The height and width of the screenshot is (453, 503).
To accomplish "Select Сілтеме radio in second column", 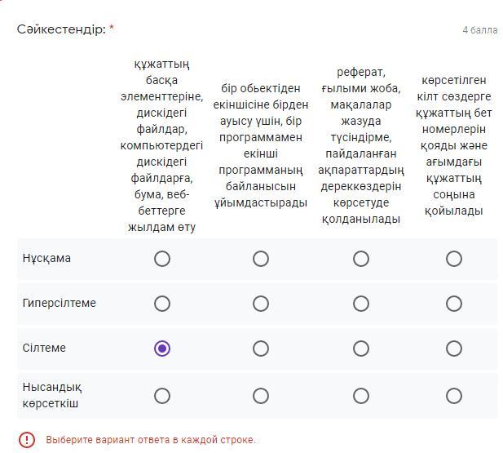I will tap(260, 349).
